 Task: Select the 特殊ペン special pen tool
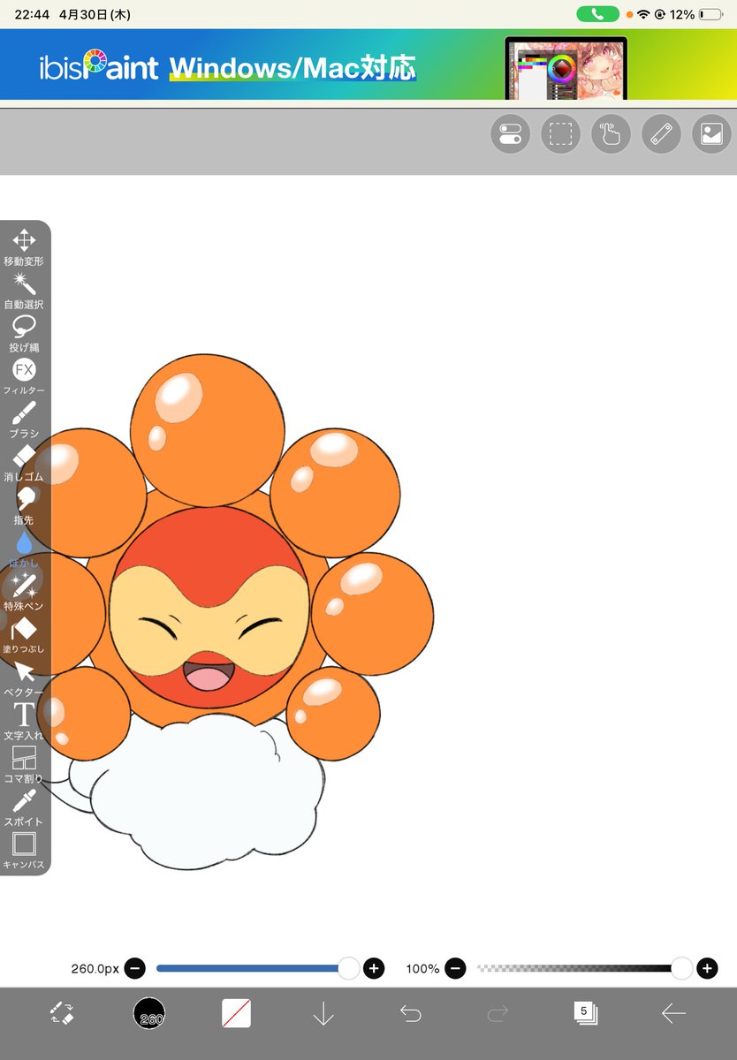tap(24, 591)
